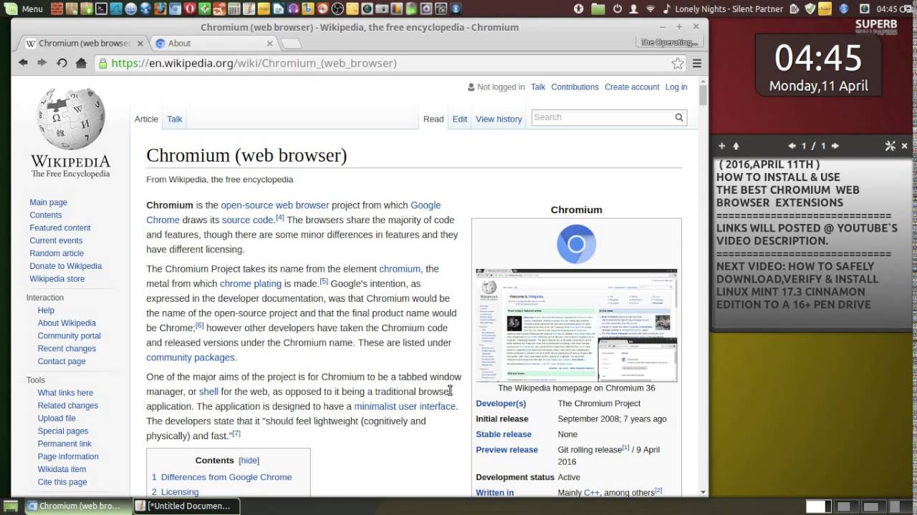
Task: Open the new tab button
Action: [x=290, y=44]
